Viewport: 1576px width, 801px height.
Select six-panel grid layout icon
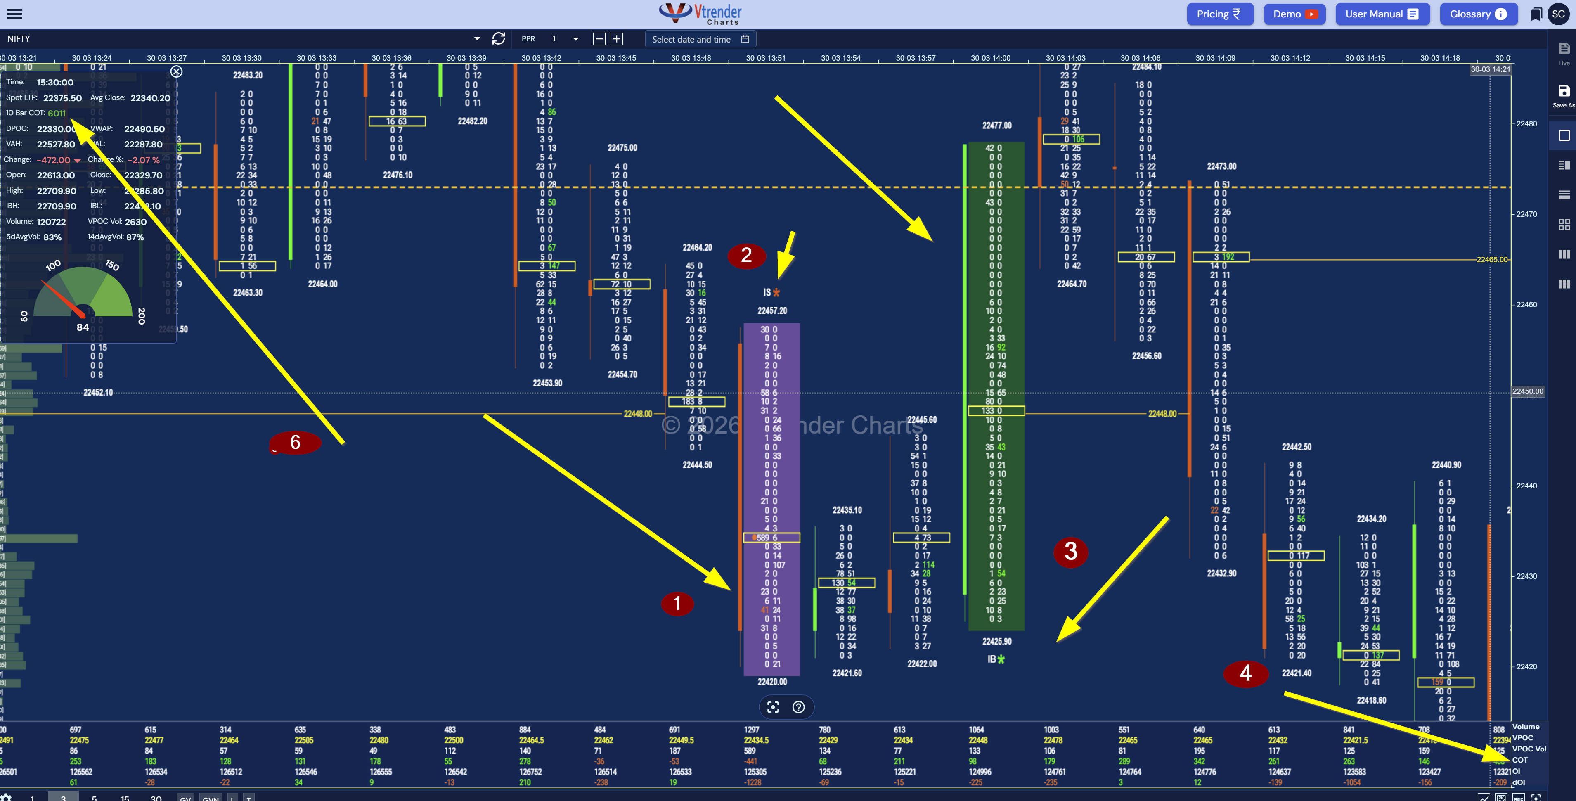(1564, 284)
